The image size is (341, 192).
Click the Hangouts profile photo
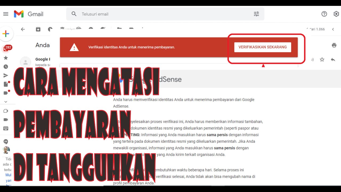point(6,150)
